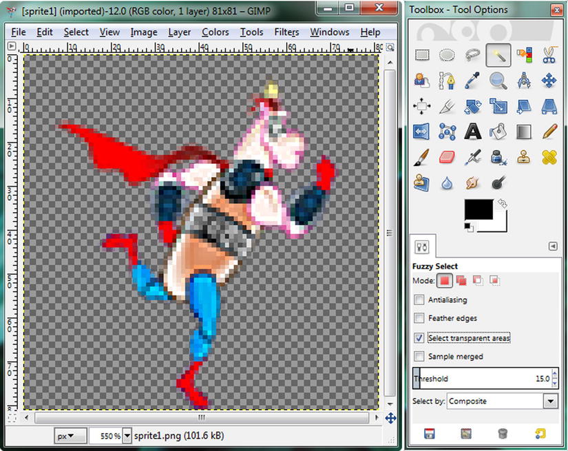The width and height of the screenshot is (568, 451).
Task: Select the Dodge/Burn tool
Action: (x=498, y=183)
